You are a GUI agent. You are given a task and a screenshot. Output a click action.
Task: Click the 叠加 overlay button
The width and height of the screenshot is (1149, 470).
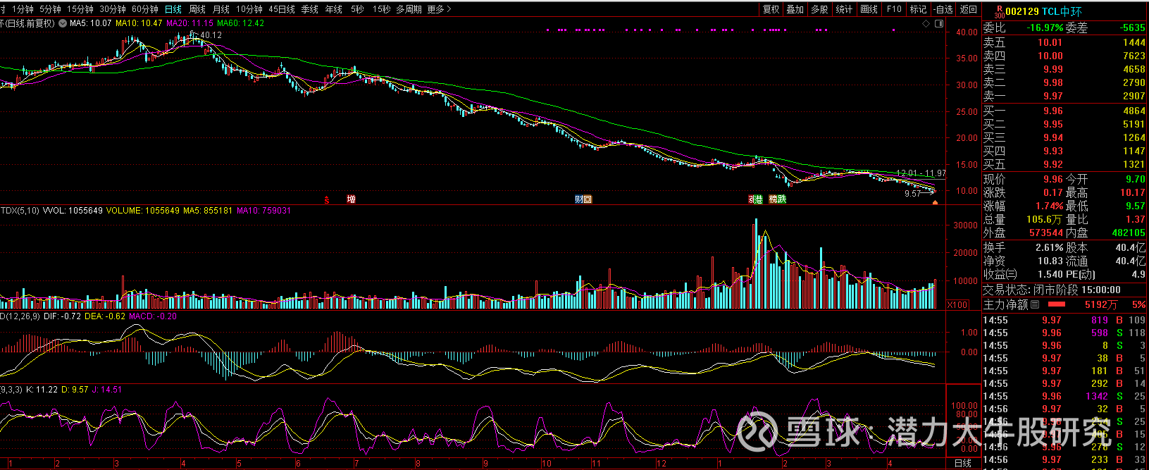coord(795,9)
